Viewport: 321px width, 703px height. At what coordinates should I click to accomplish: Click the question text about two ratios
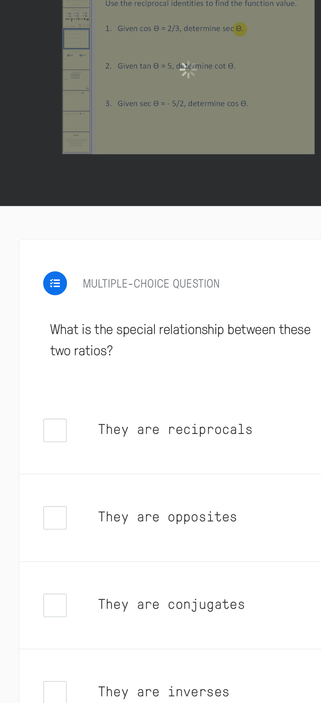point(180,340)
